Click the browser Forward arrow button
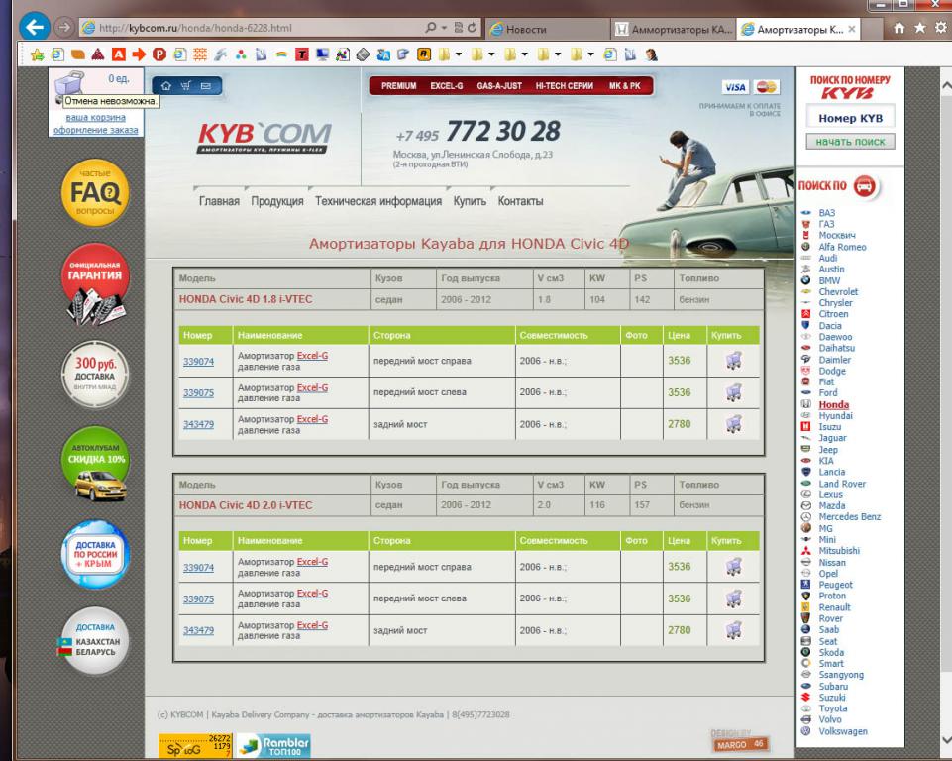This screenshot has height=761, width=952. click(x=63, y=28)
